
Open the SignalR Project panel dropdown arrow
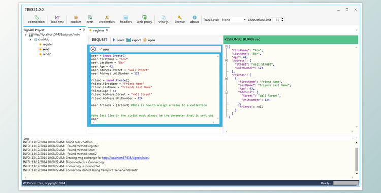(80, 30)
